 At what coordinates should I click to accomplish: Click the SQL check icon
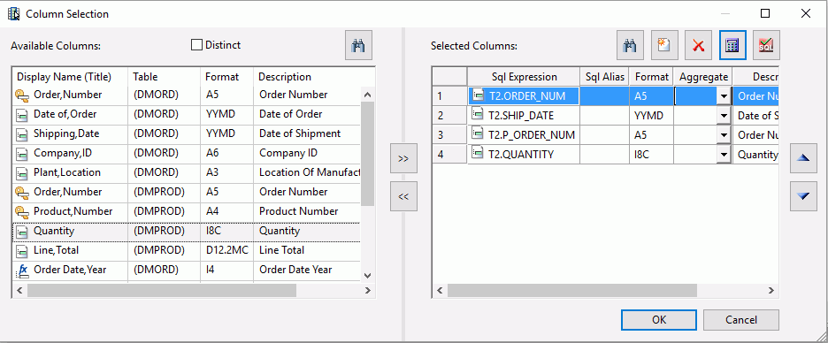pyautogui.click(x=766, y=45)
